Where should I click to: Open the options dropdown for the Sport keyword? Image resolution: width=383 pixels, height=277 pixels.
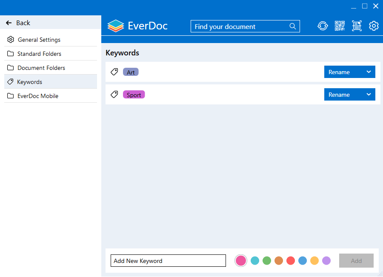tap(369, 94)
